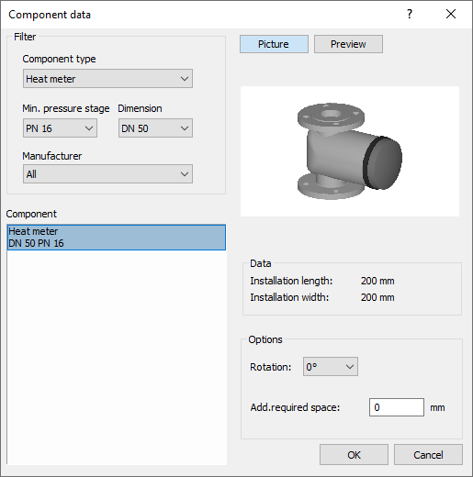Viewport: 473px width, 477px height.
Task: Select Heat meter DN 50 PN 16 component
Action: pos(117,238)
